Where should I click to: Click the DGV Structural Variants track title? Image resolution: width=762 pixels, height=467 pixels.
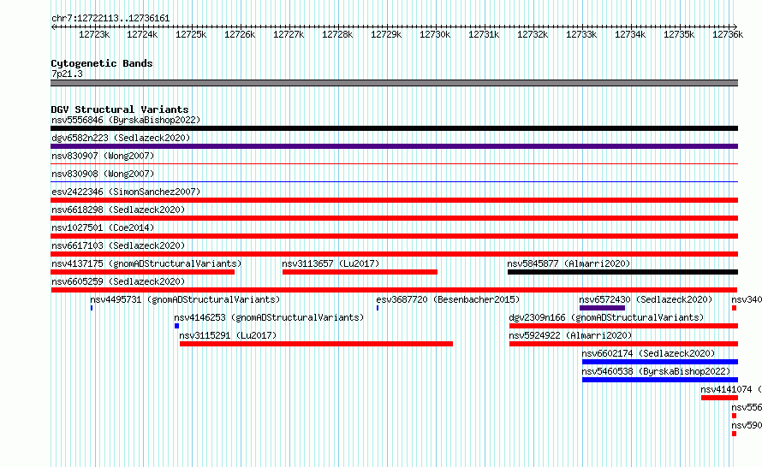point(120,109)
